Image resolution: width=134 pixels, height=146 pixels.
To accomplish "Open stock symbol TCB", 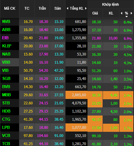I will pyautogui.click(x=6, y=144).
